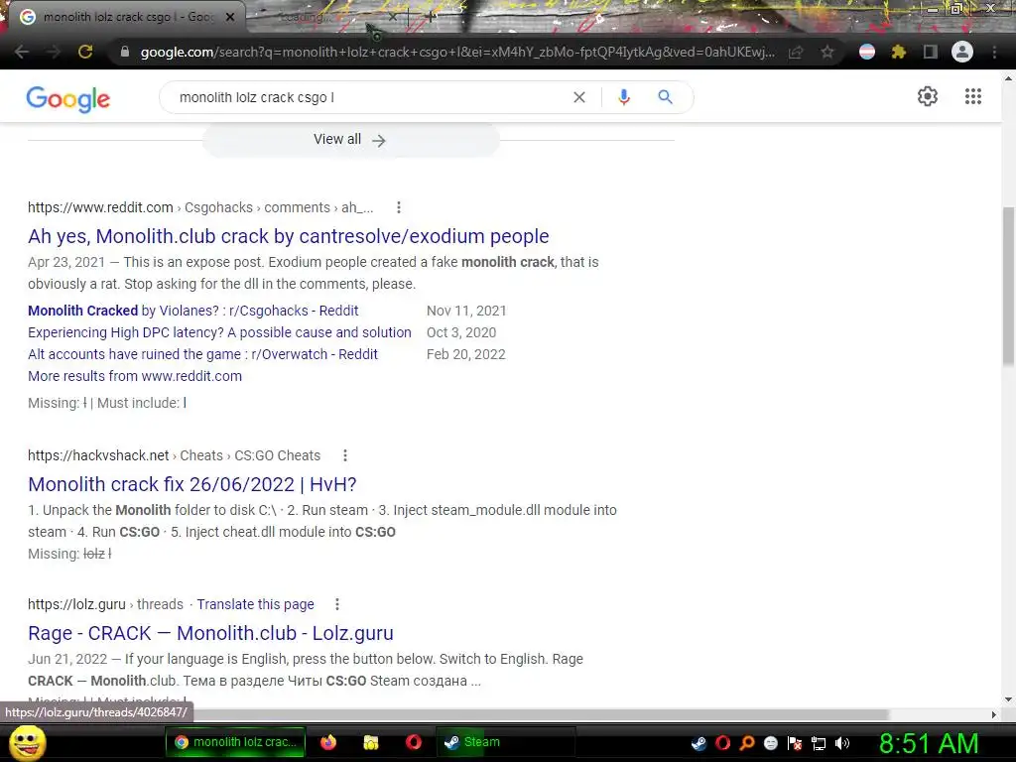Open 'Monolith crack fix 26/06/2022 | HvH?' result
1016x762 pixels.
point(192,484)
